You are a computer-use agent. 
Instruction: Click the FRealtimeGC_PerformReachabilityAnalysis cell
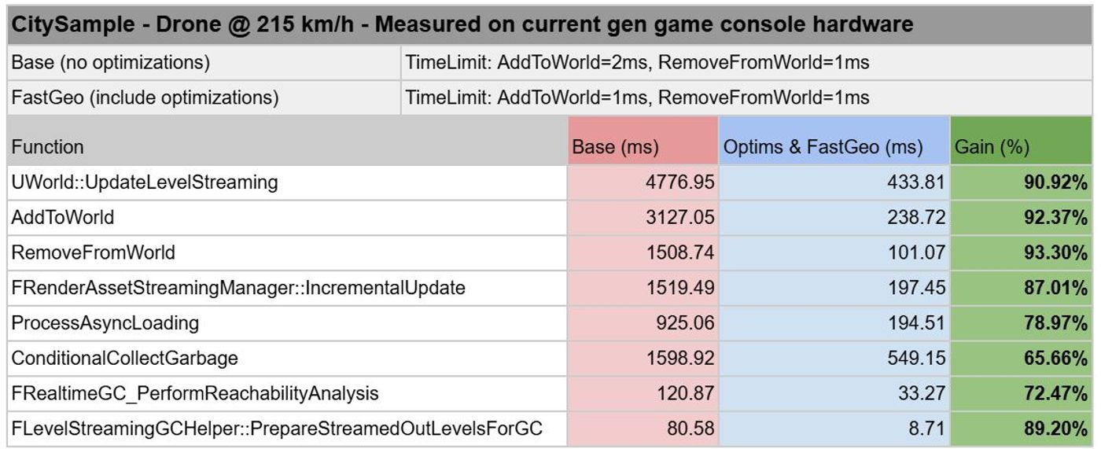click(x=287, y=394)
